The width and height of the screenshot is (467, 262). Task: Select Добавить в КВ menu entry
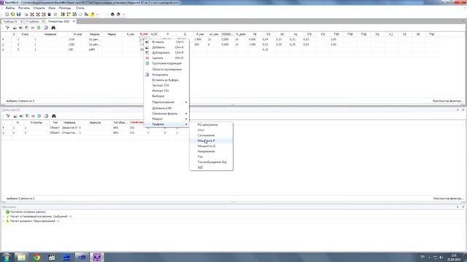pyautogui.click(x=166, y=108)
